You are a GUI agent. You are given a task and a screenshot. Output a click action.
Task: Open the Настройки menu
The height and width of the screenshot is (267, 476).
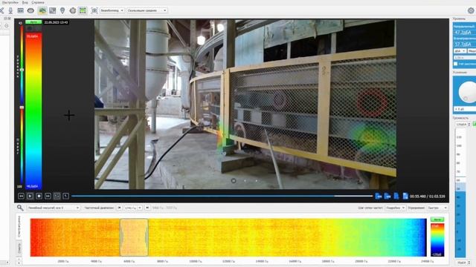pos(10,2)
